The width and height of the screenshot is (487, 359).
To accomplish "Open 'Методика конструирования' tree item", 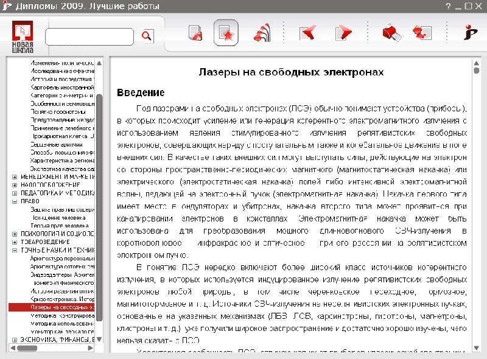I will click(x=62, y=316).
